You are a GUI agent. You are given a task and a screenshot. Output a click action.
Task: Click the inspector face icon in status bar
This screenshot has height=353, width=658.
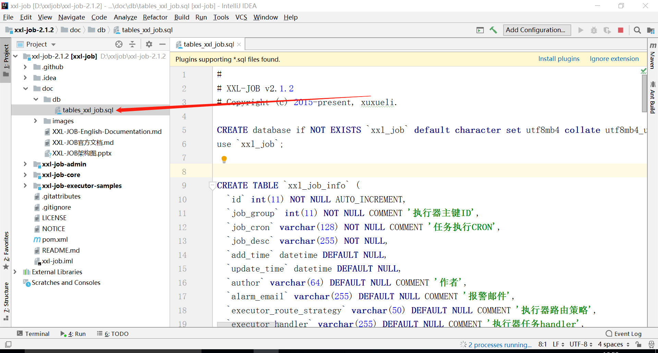click(651, 344)
